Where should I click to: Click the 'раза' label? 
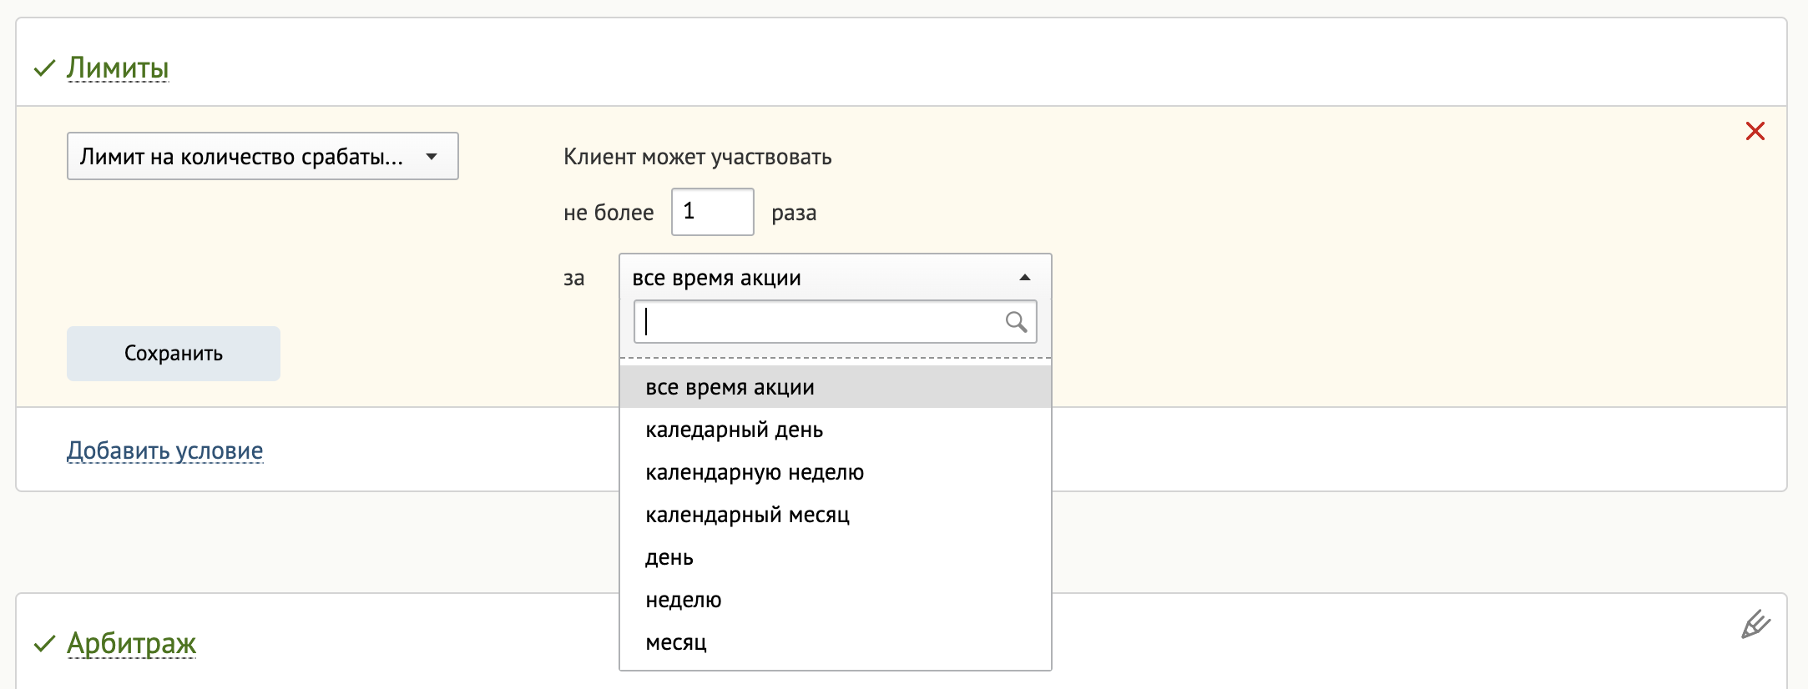click(794, 214)
